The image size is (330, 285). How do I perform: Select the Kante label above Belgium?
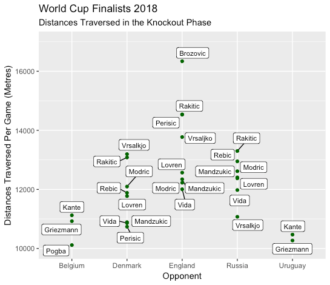72,207
